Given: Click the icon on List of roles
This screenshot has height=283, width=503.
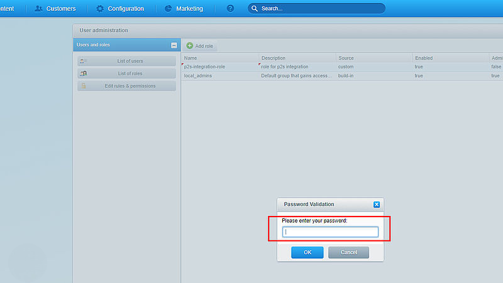Looking at the screenshot, I should coord(84,73).
